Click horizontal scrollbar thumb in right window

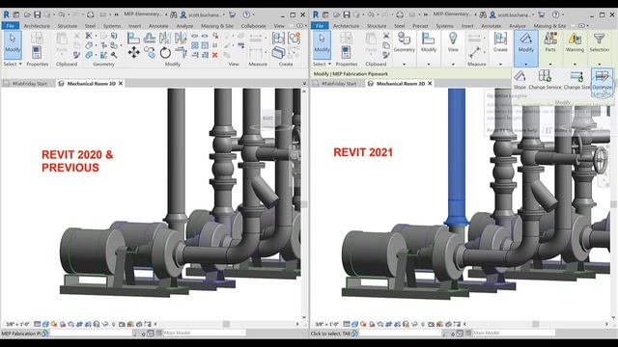[x=536, y=324]
